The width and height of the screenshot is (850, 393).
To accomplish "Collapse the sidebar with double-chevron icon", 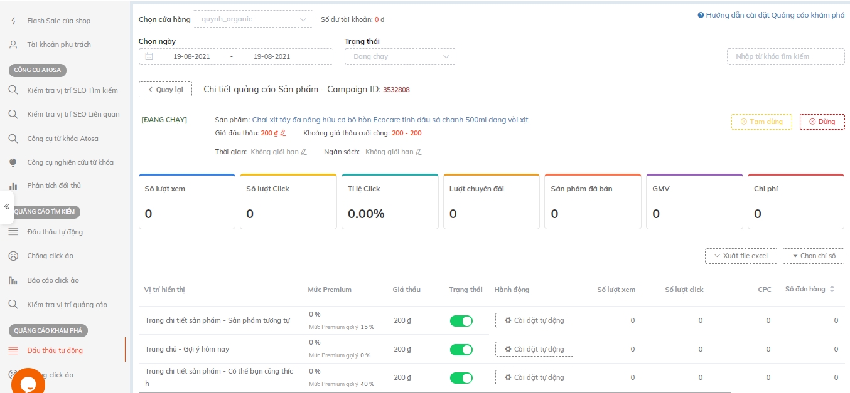I will pos(6,207).
